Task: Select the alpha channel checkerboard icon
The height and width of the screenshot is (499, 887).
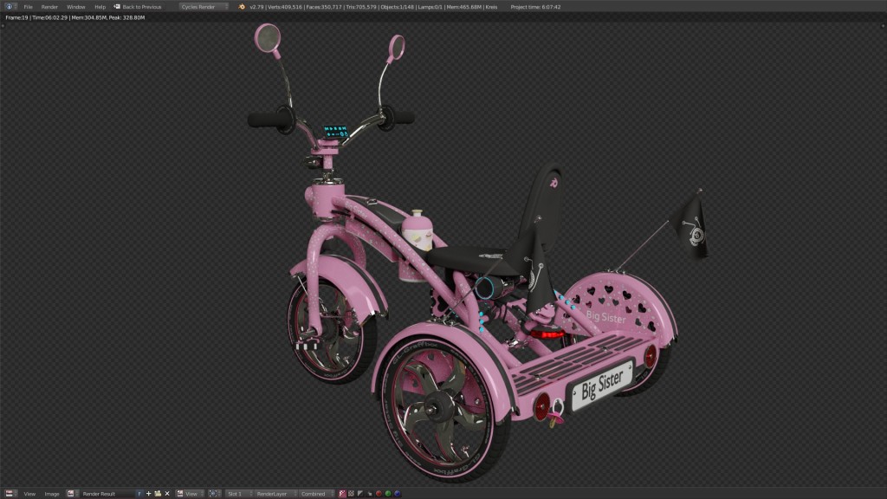Action: [x=351, y=493]
